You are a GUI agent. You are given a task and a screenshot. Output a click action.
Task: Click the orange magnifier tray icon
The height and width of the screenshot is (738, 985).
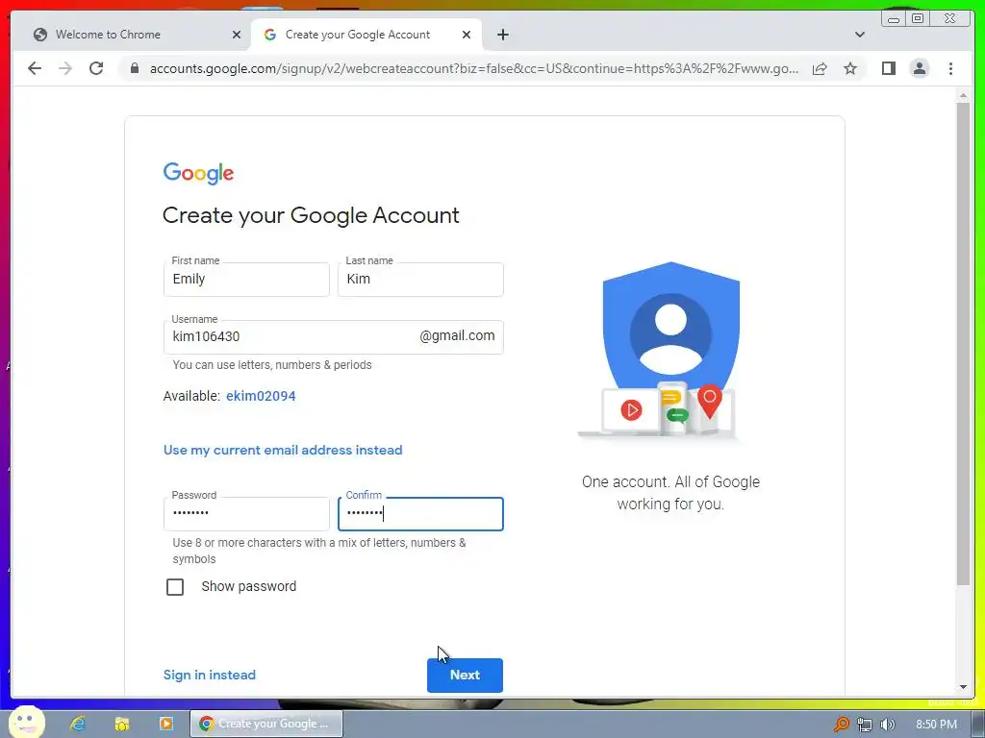(x=841, y=725)
